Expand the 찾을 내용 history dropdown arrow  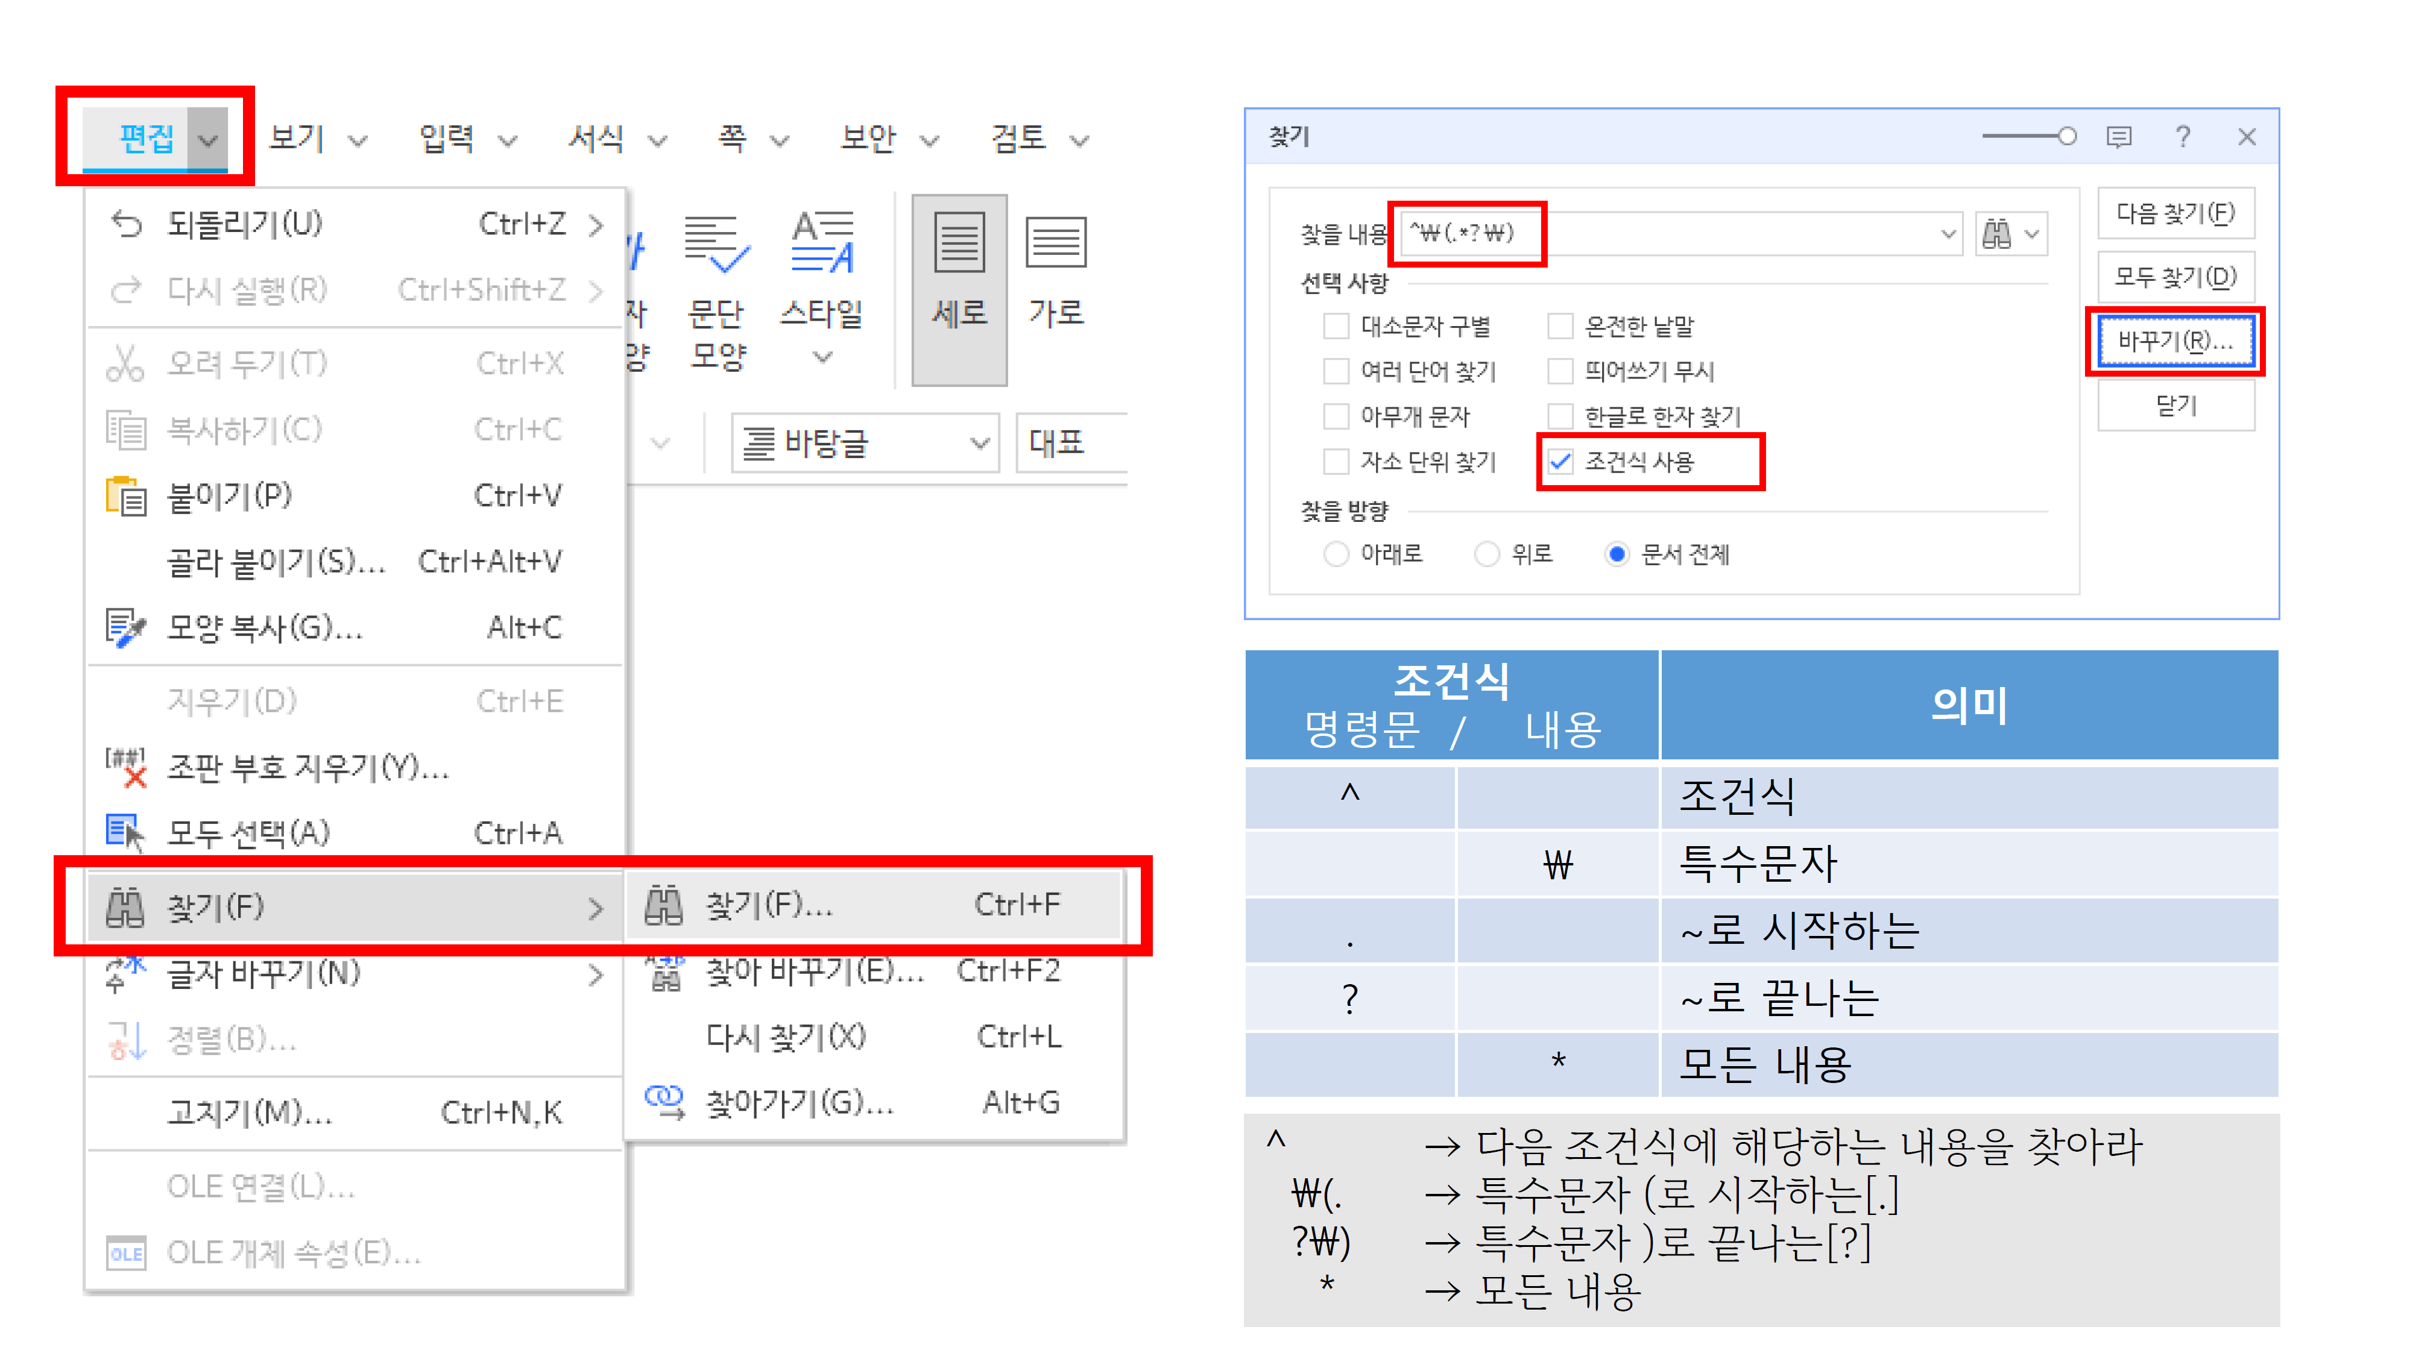(1948, 234)
